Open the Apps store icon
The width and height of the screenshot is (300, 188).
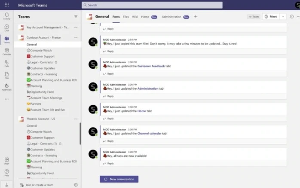coord(6,161)
